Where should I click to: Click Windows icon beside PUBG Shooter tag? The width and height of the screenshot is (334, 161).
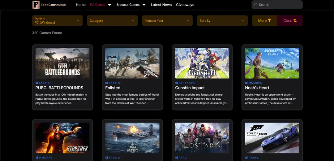click(36, 83)
